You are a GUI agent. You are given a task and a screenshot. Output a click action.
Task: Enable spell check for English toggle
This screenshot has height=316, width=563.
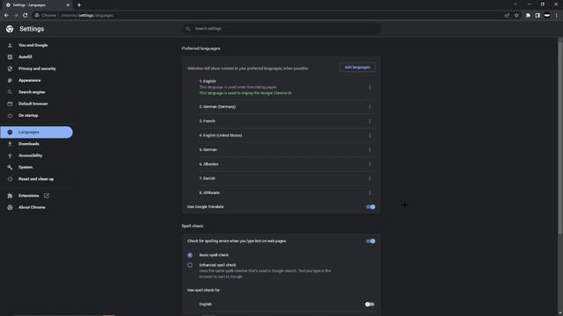(x=369, y=305)
